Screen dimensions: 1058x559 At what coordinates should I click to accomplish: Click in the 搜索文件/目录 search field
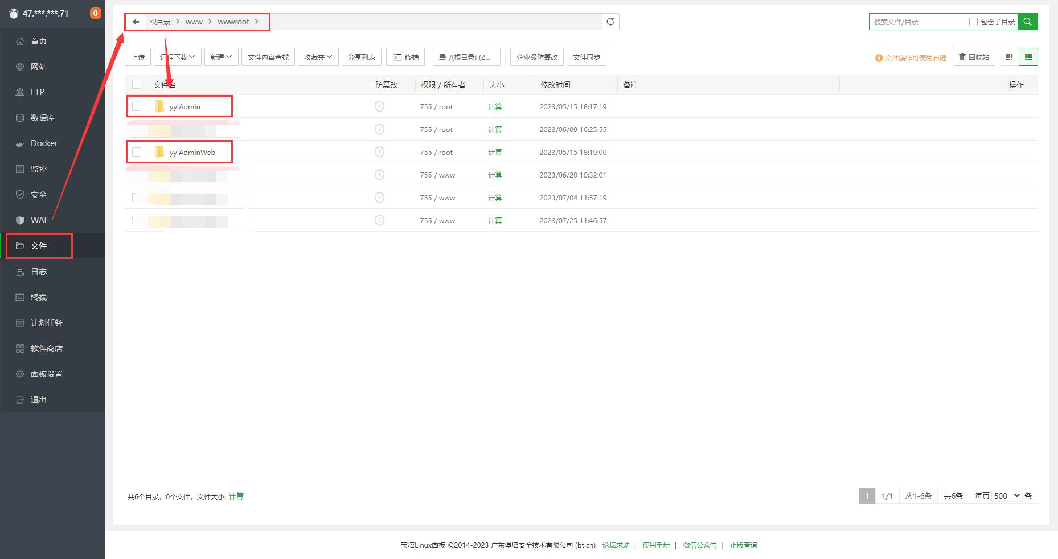point(918,22)
